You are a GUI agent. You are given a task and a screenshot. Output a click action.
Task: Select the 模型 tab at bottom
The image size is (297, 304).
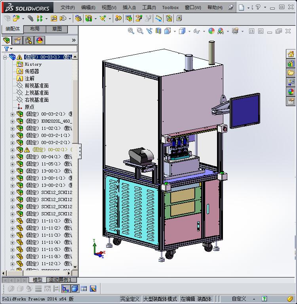[x=38, y=280]
